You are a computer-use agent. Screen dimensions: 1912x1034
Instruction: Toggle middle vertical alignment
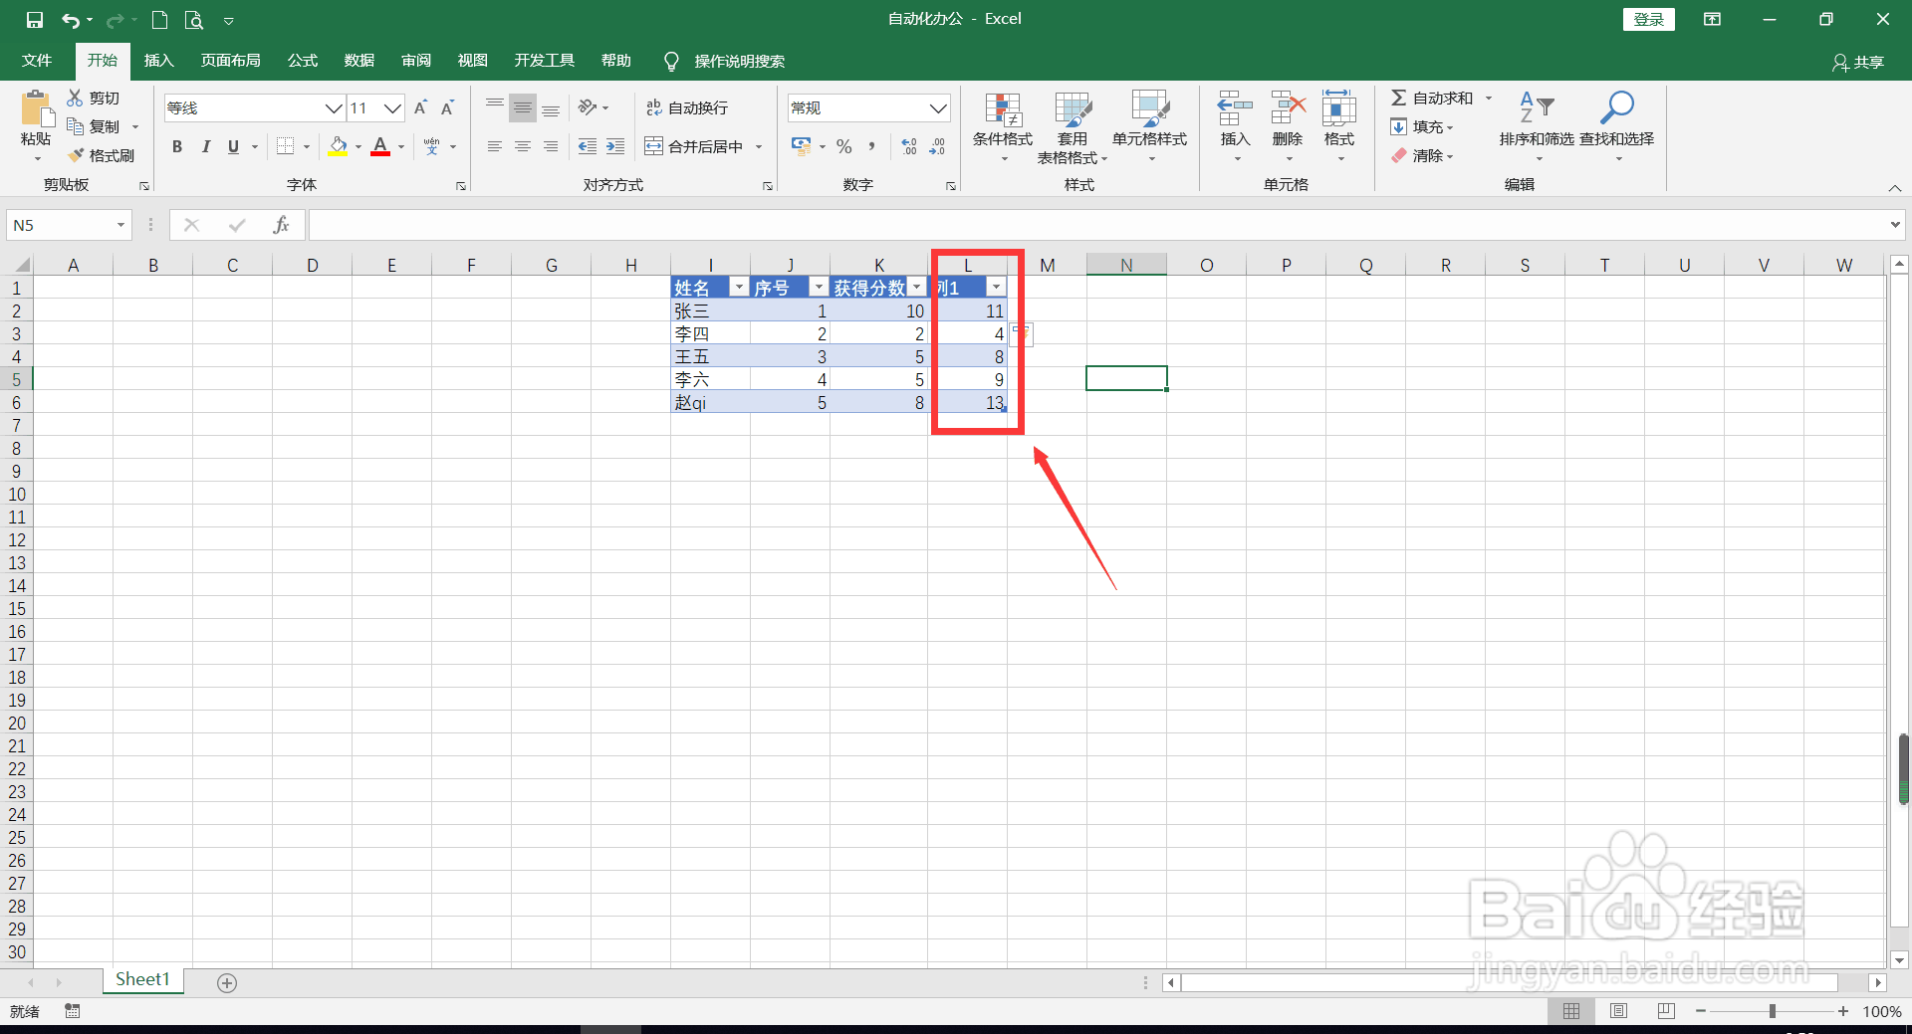click(x=523, y=107)
